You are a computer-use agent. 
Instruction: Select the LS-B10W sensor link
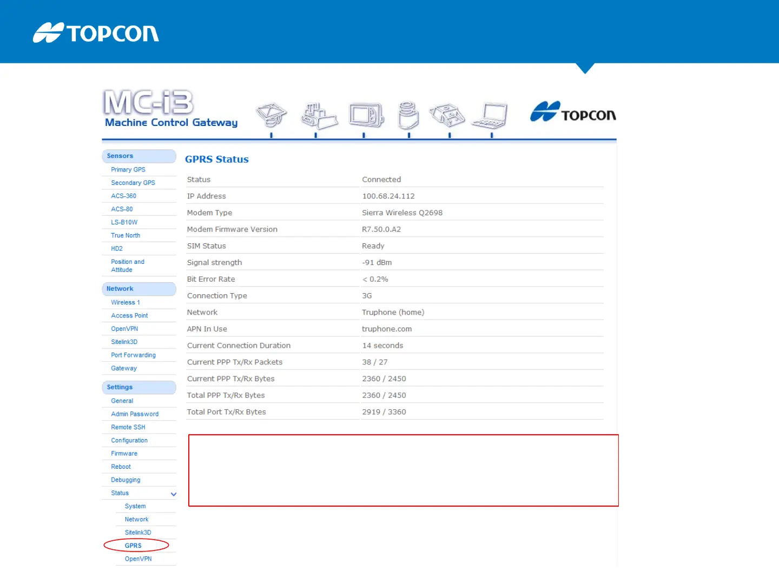(x=124, y=222)
